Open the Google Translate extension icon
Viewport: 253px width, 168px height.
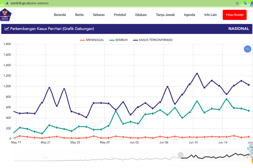pos(246,3)
